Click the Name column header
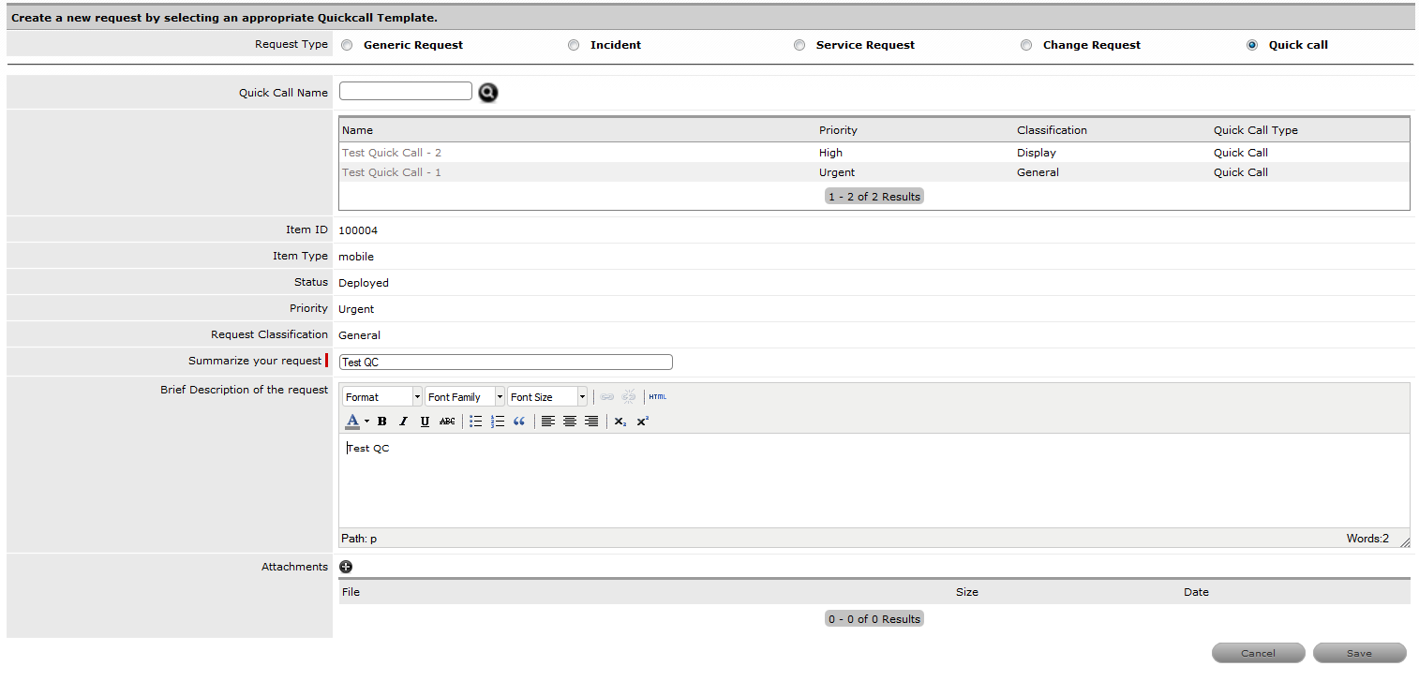 pos(357,130)
